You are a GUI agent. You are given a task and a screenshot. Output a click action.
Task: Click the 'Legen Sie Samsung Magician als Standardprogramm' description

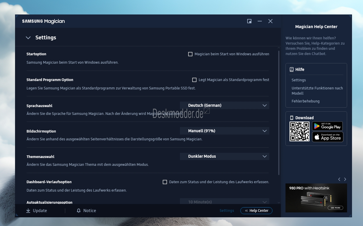111,88
